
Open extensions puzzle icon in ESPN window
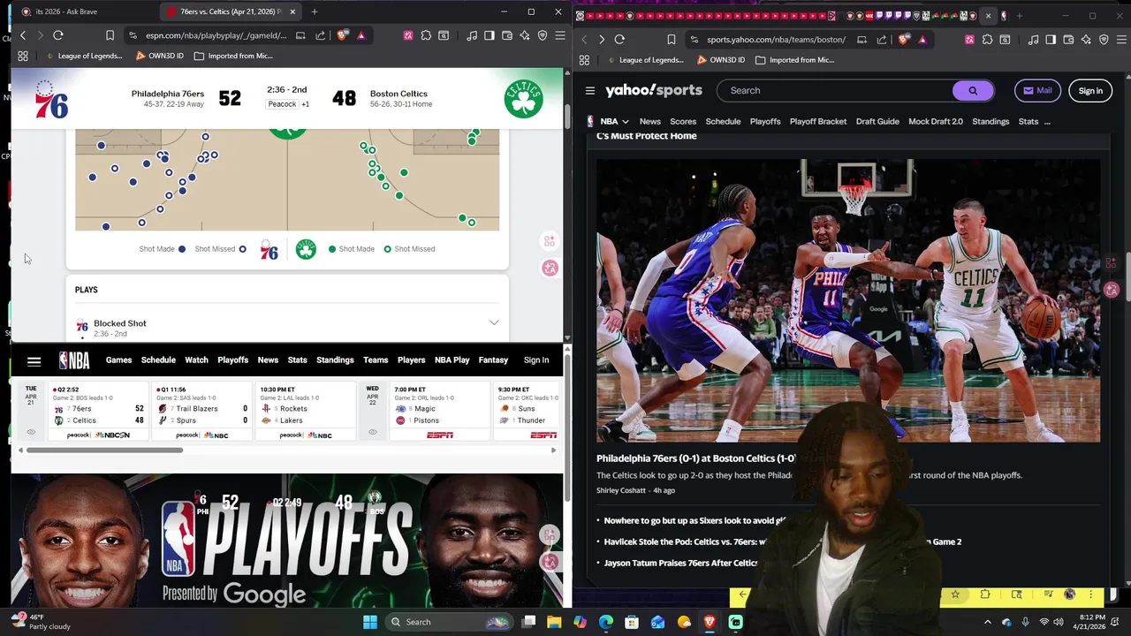[x=426, y=35]
